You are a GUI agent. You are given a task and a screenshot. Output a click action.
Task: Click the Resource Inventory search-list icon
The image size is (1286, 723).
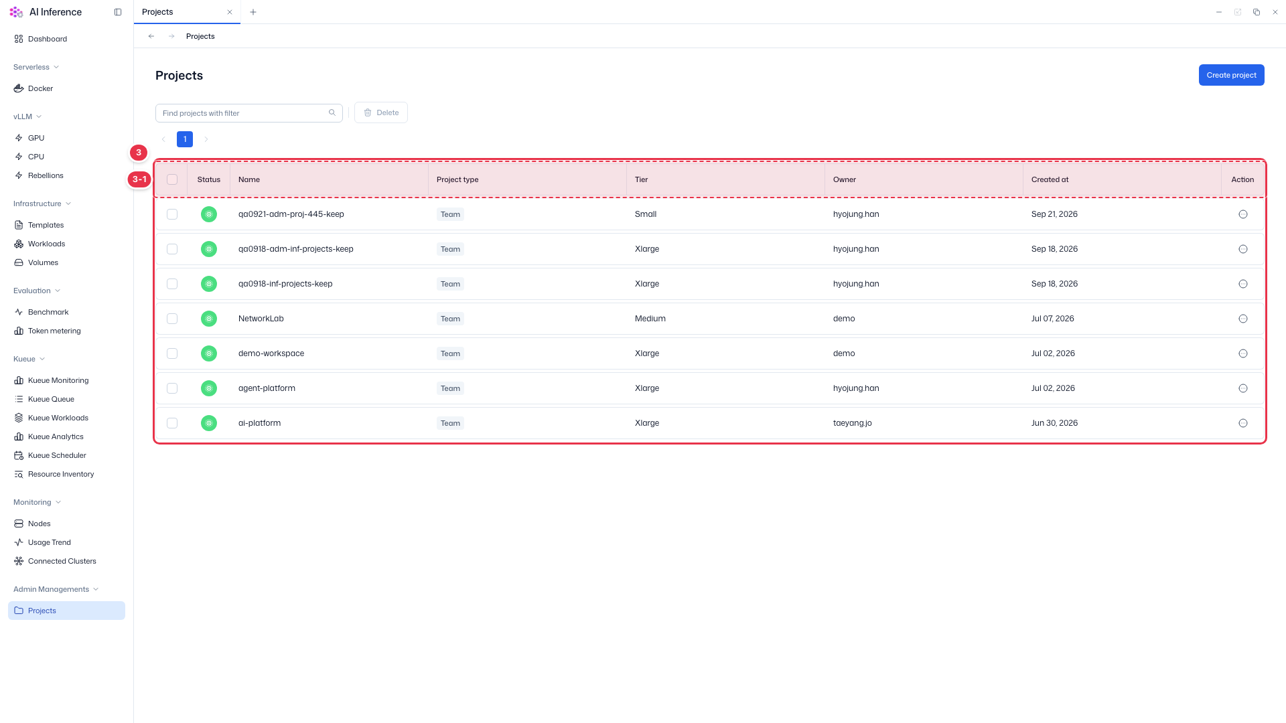19,474
